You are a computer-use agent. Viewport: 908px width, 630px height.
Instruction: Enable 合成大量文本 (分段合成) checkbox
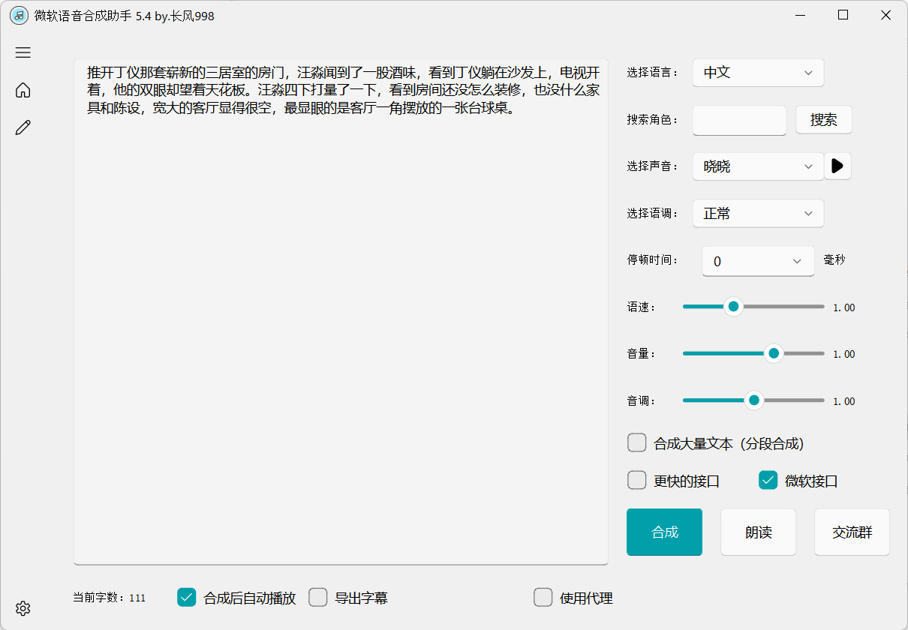coord(637,442)
